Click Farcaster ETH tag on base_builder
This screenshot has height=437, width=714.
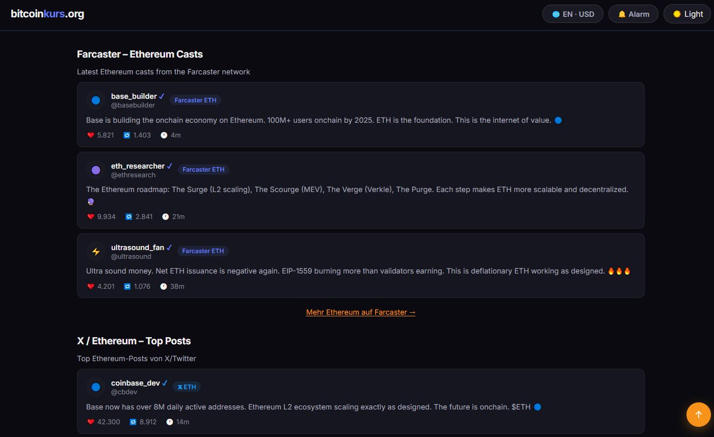click(x=195, y=100)
